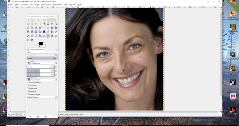Viewport: 239px width, 126px height.
Task: Open the Filtros menu
Action: (66, 5)
